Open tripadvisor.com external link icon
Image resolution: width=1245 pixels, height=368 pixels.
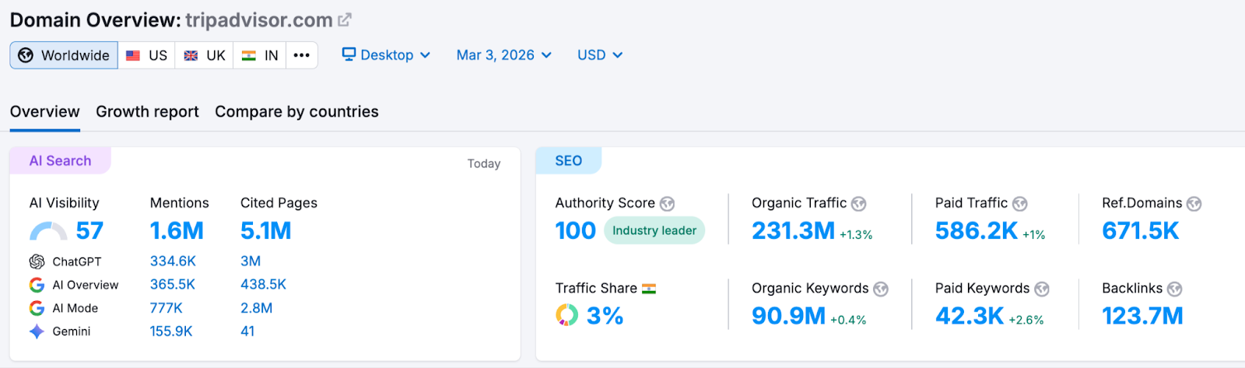pyautogui.click(x=345, y=19)
